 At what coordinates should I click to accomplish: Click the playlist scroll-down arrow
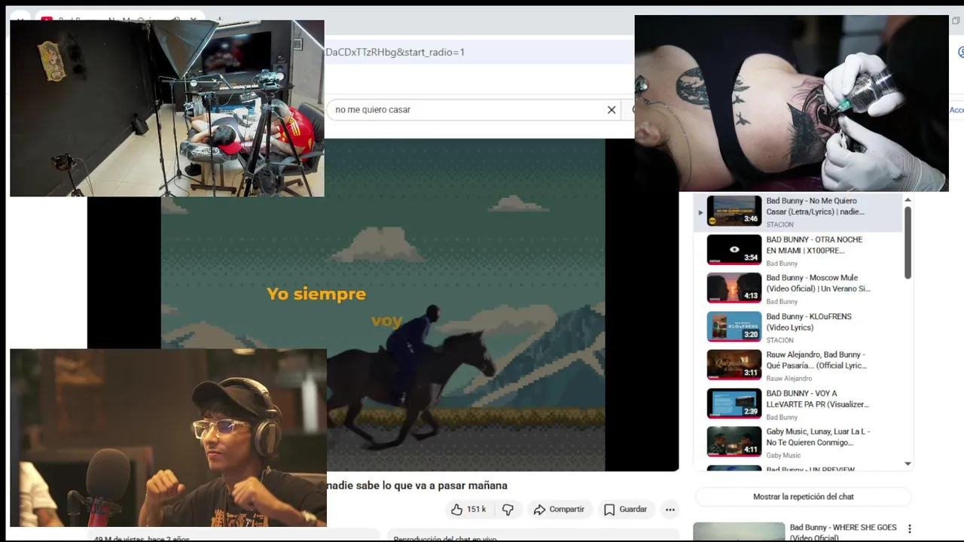coord(908,464)
